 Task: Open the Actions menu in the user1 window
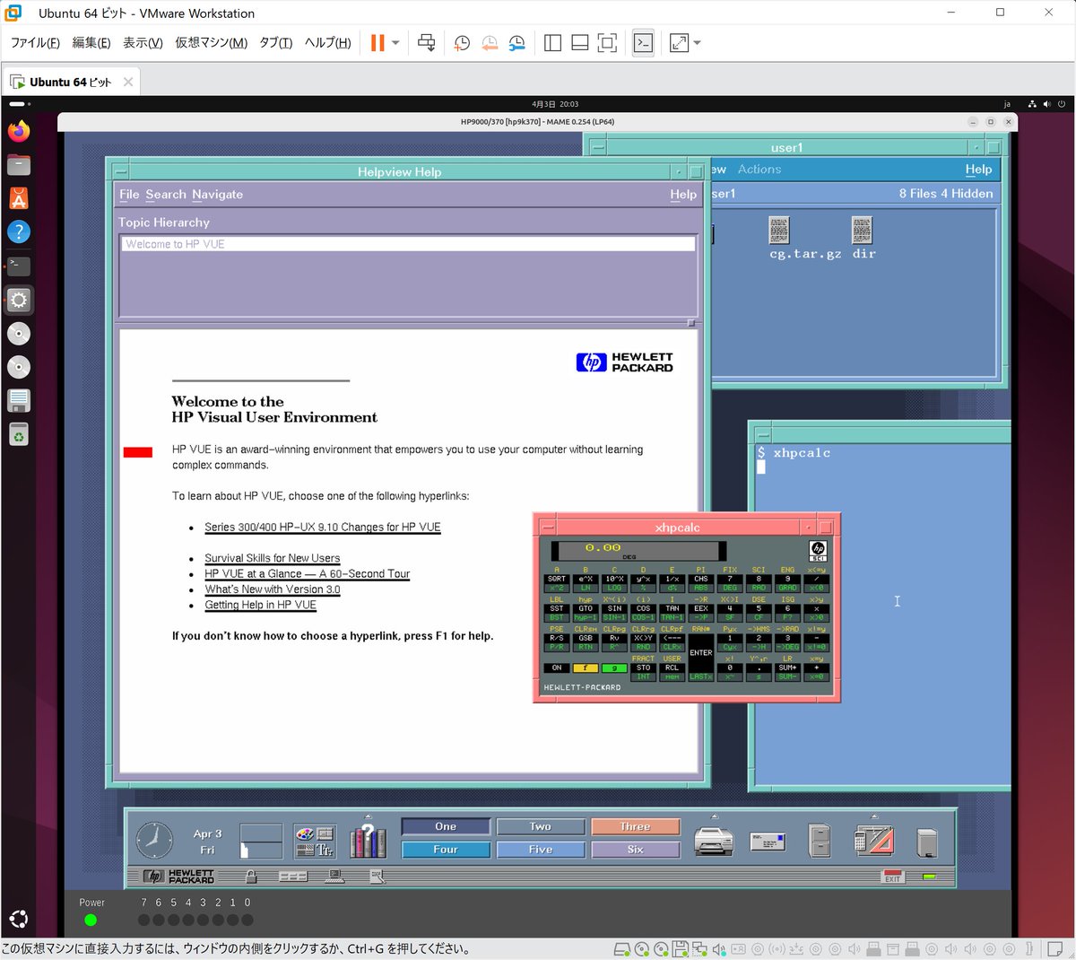tap(759, 170)
